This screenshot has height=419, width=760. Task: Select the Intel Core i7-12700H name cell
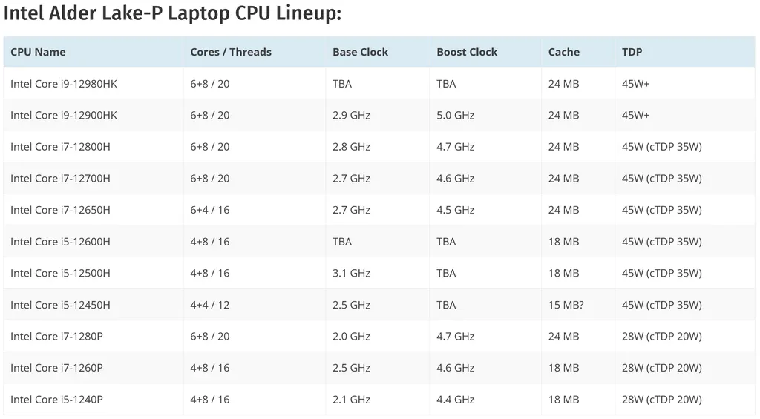point(61,179)
